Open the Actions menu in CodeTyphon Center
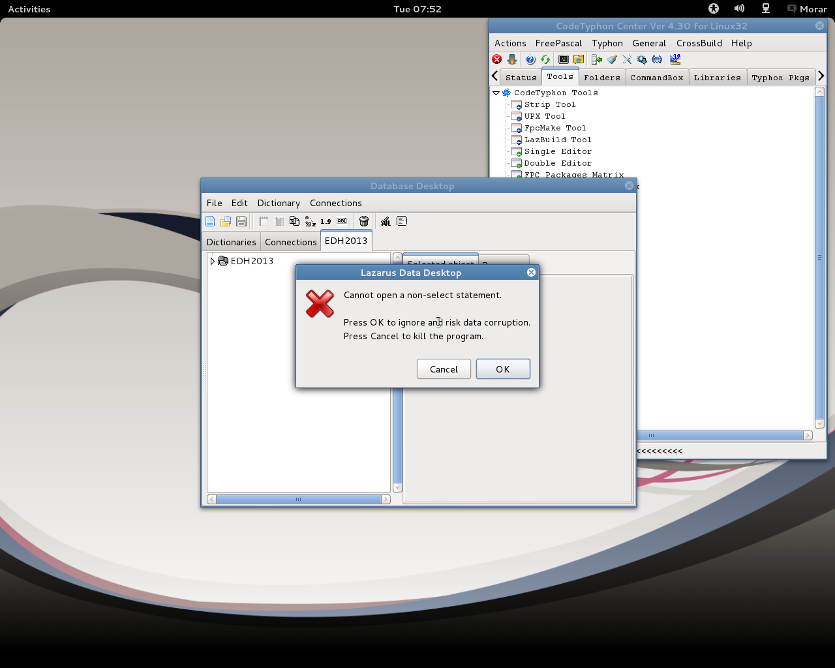 510,43
